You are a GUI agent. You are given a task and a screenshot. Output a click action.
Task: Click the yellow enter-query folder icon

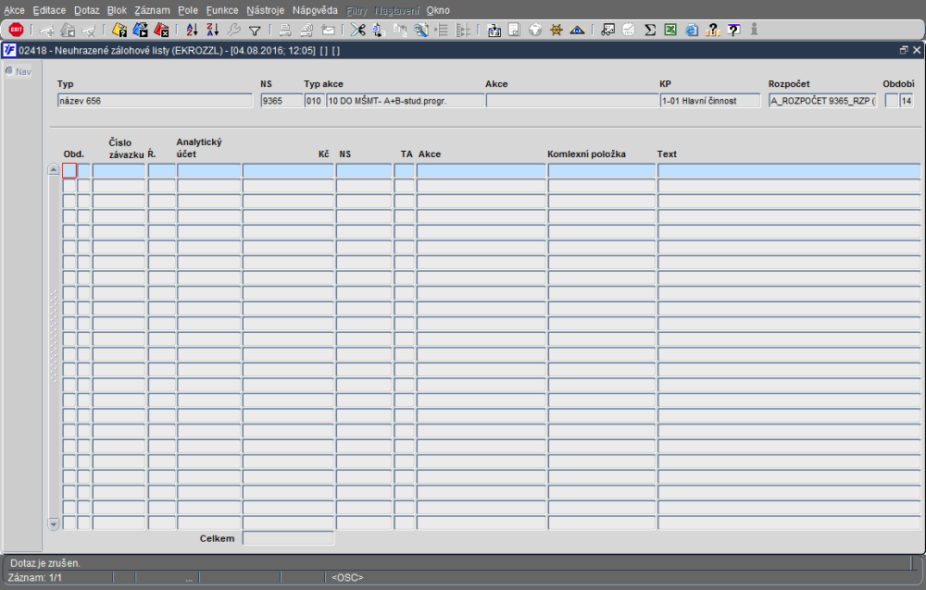tap(119, 30)
